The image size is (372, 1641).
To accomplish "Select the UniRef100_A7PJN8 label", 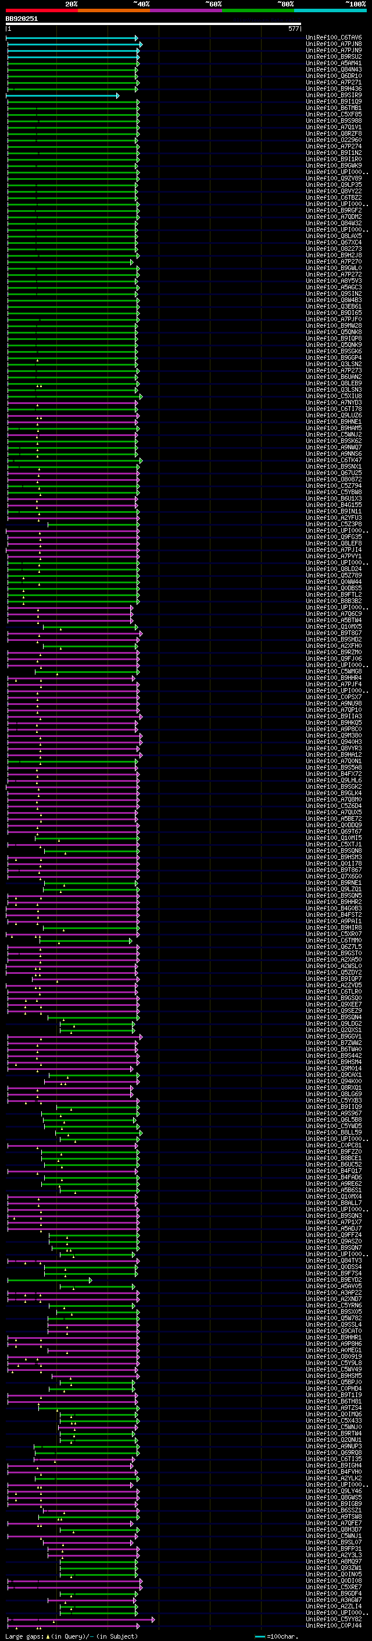I will click(x=334, y=44).
